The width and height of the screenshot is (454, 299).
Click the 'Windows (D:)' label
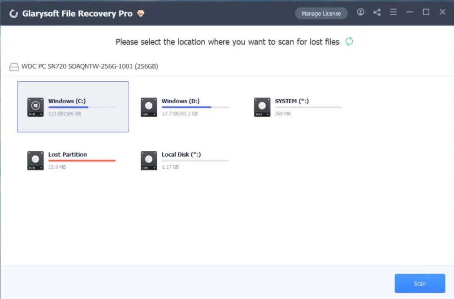pyautogui.click(x=180, y=101)
